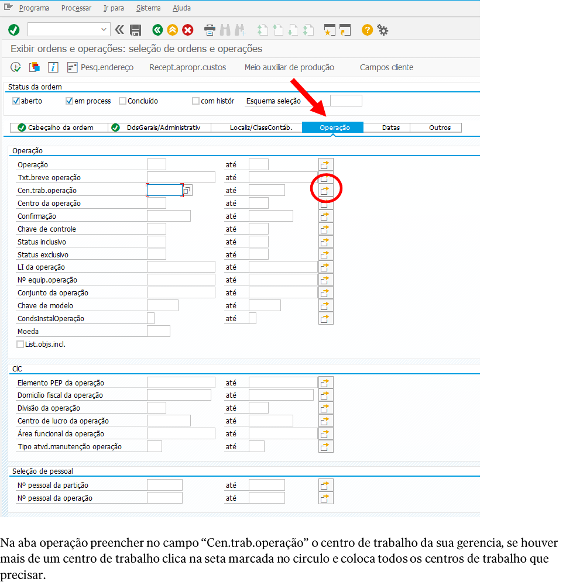This screenshot has width=566, height=582.
Task: Open the 'Sistema' menu
Action: [x=148, y=8]
